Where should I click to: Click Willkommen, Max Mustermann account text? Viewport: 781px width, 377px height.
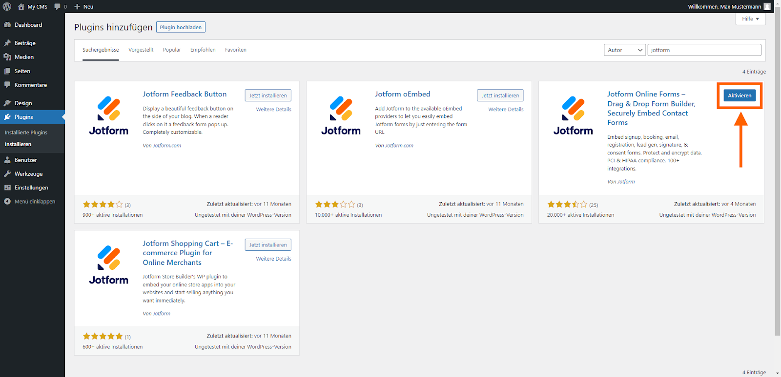tap(724, 7)
